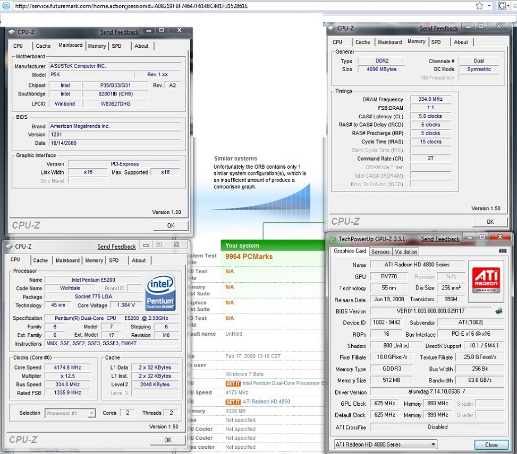Image resolution: width=517 pixels, height=454 pixels.
Task: Click Send Feedback in Mainboard CPU-Z title bar
Action: (120, 32)
